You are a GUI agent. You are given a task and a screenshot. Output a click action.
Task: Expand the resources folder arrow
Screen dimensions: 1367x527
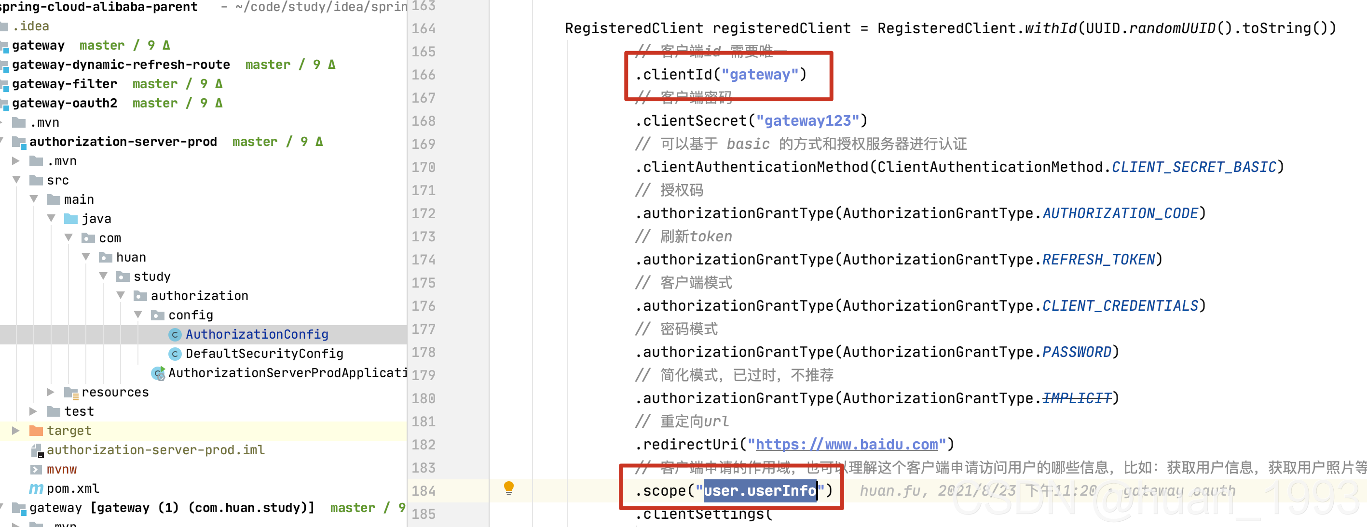(51, 392)
